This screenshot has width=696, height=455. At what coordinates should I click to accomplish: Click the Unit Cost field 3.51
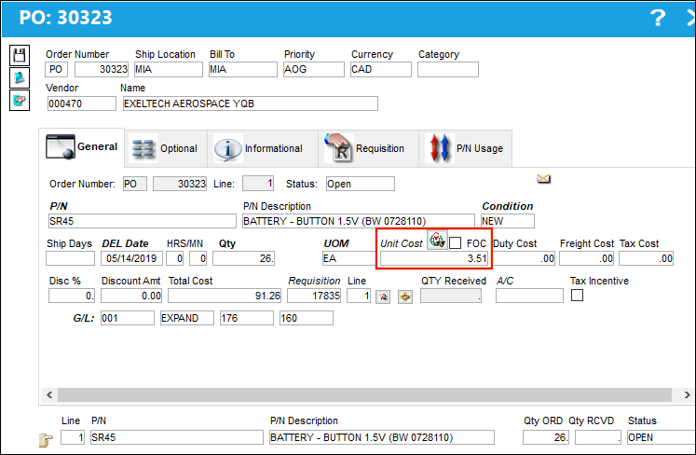coord(434,258)
